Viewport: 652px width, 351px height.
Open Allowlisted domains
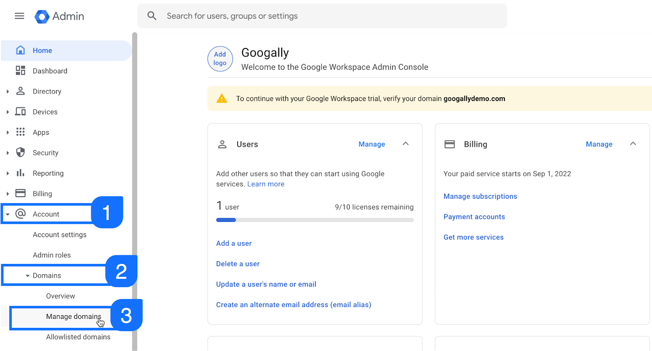pos(78,337)
